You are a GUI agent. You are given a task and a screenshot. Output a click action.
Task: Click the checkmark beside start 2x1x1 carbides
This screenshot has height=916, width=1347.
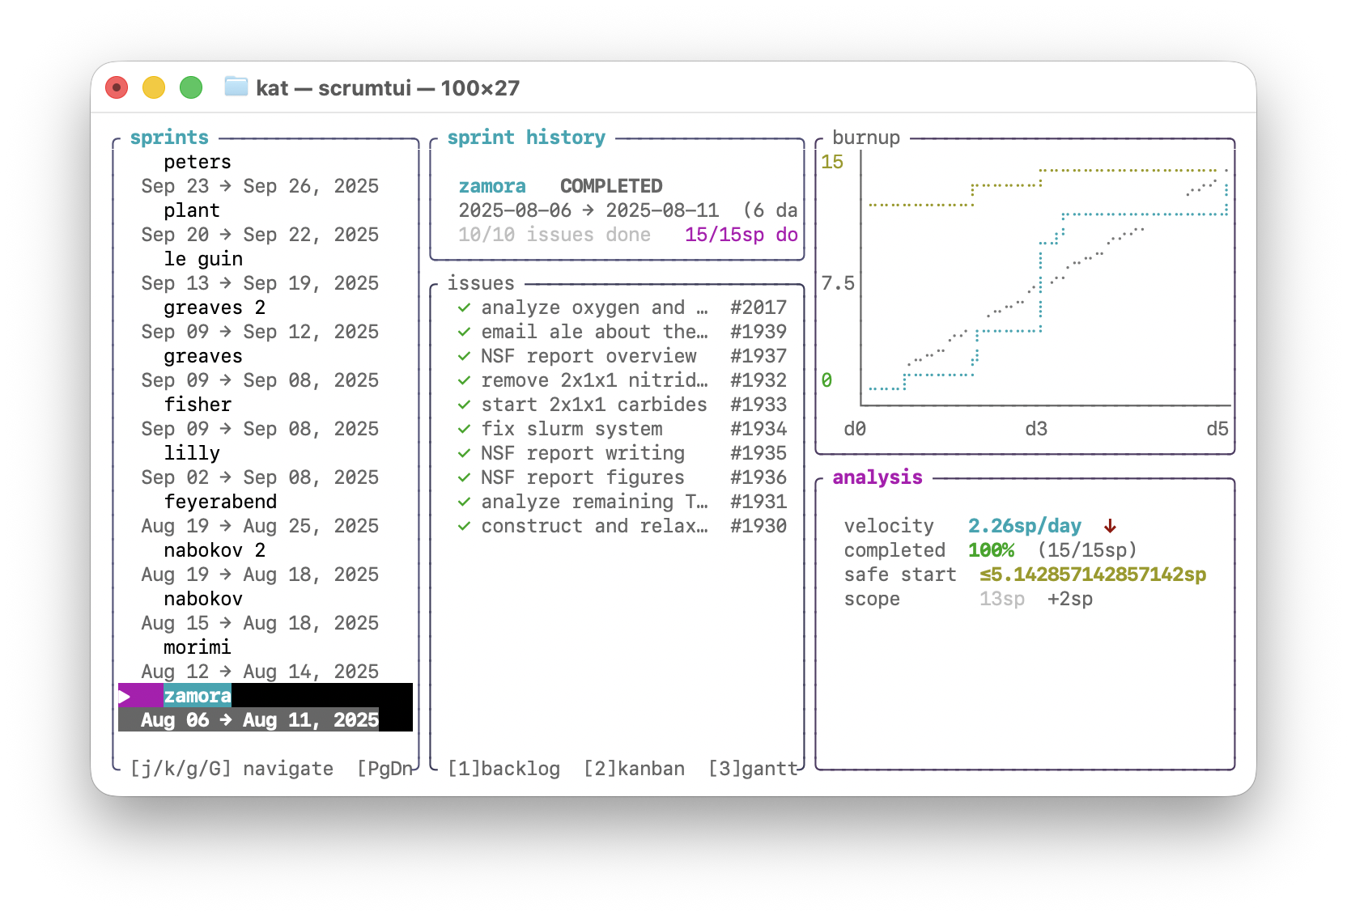click(x=464, y=405)
